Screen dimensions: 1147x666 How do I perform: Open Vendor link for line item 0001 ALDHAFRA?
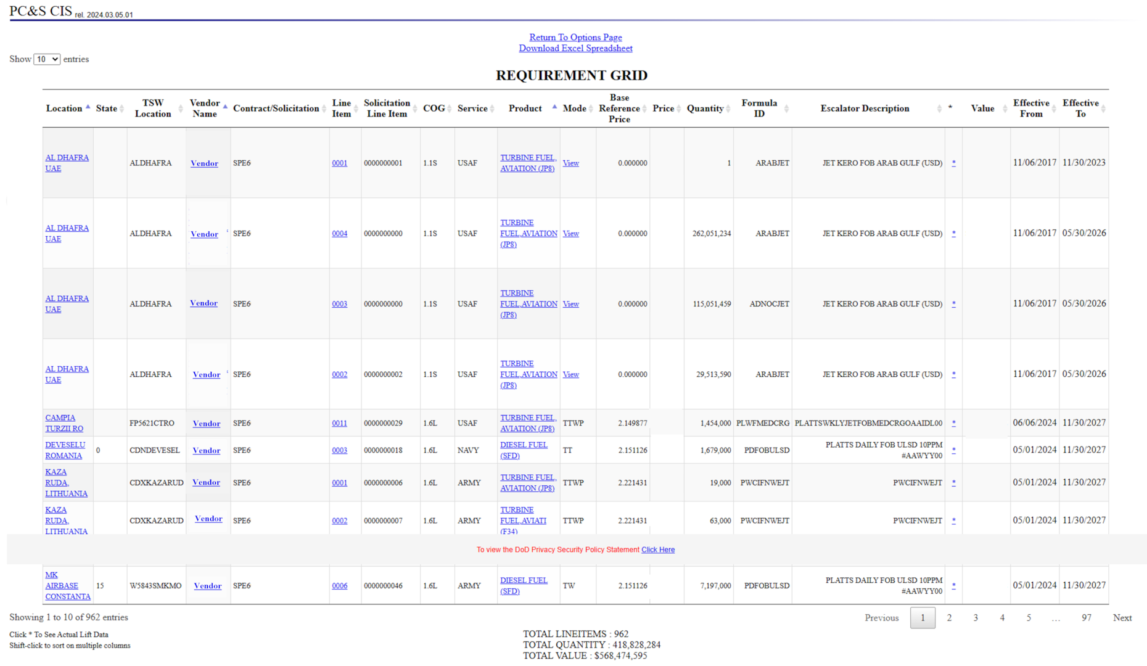tap(204, 163)
